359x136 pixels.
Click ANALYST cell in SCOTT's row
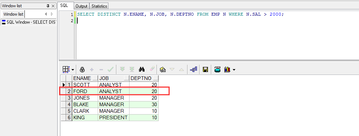point(114,85)
